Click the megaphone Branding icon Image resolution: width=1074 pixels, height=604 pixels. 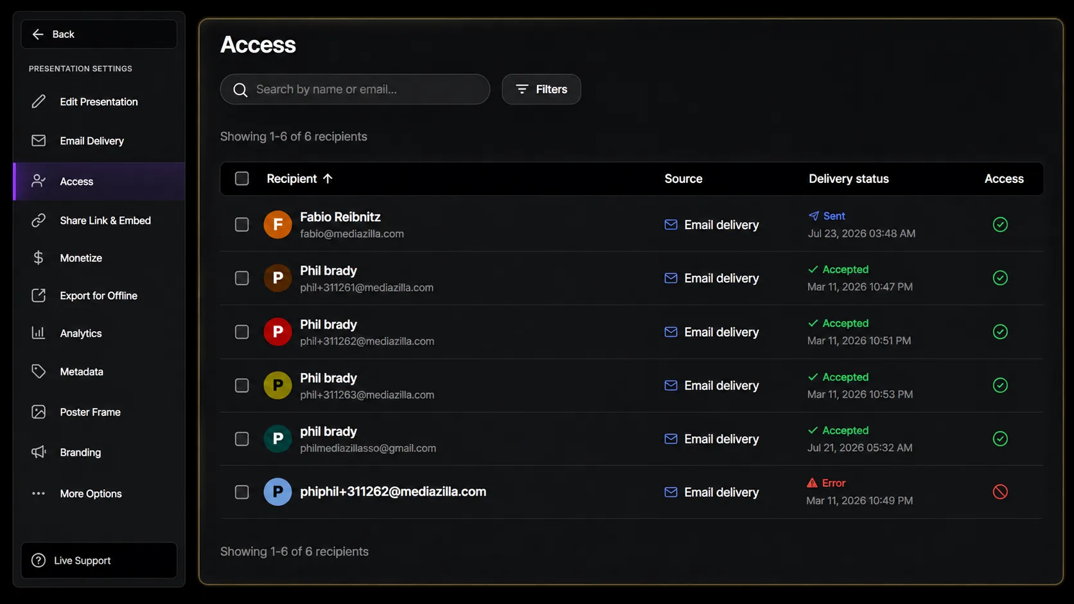point(39,452)
